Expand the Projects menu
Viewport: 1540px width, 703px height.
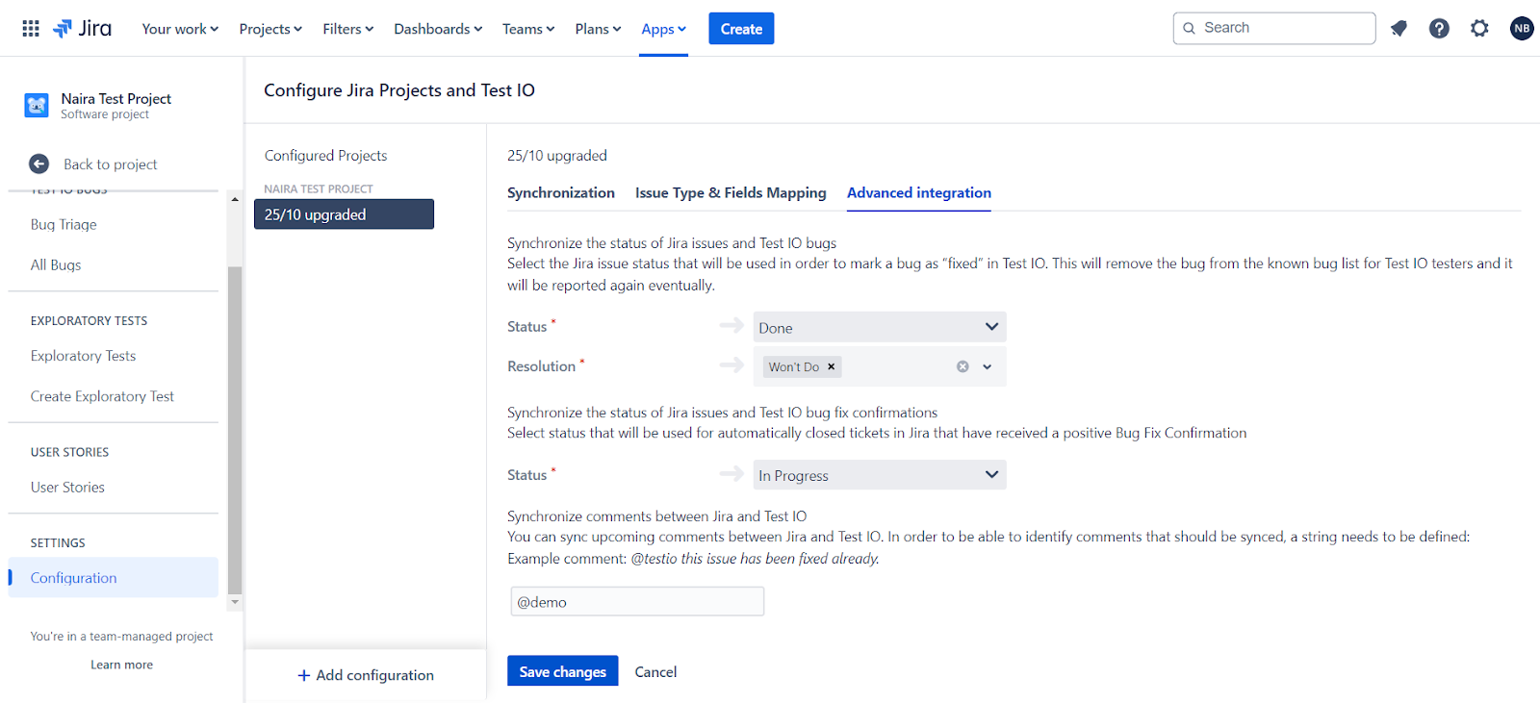pyautogui.click(x=270, y=29)
